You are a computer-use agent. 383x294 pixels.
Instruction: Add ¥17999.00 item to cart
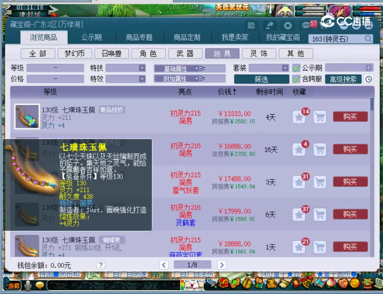(x=320, y=215)
